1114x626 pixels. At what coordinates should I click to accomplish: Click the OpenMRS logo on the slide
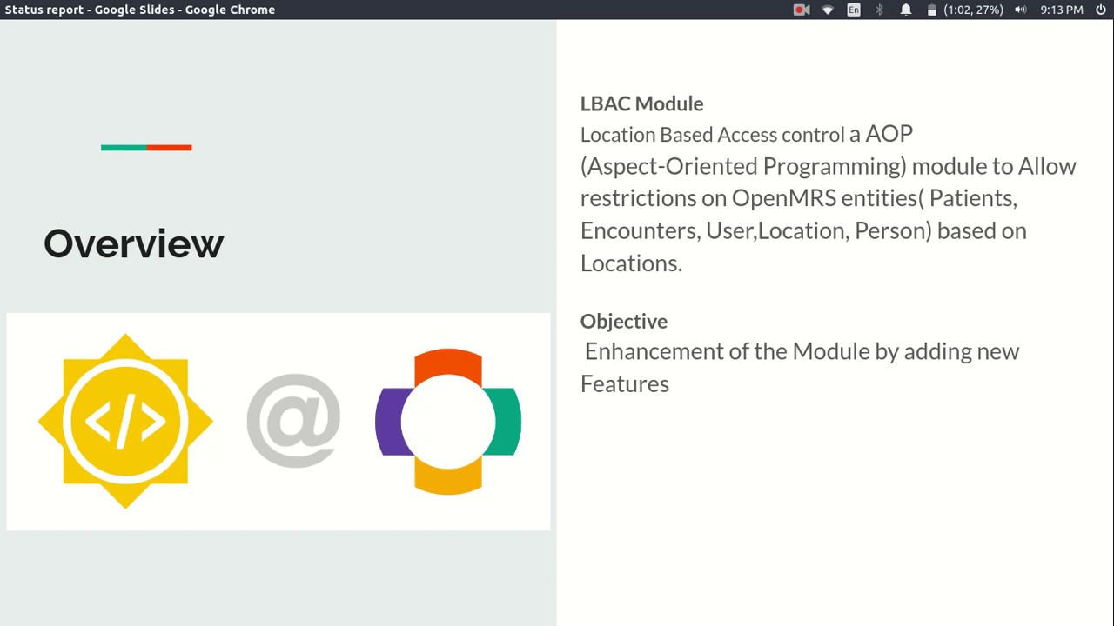pos(448,422)
